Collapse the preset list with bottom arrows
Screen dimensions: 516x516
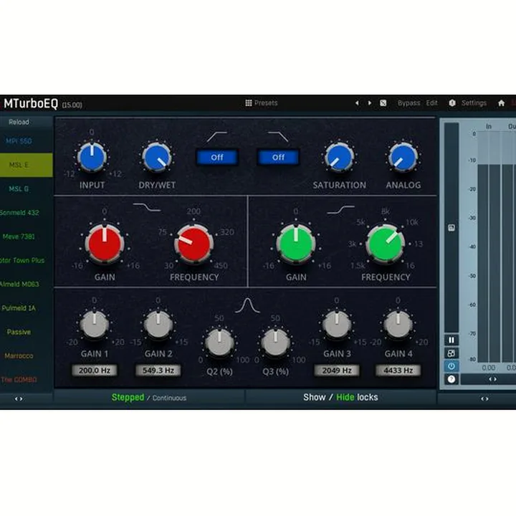point(19,399)
